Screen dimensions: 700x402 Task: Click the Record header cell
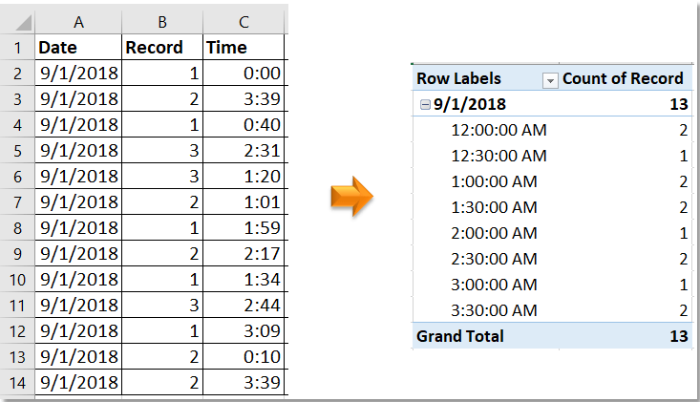(x=161, y=47)
